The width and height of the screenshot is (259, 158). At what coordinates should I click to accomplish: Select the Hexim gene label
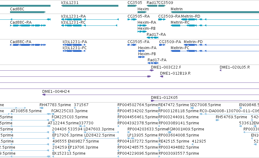coord(143,9)
